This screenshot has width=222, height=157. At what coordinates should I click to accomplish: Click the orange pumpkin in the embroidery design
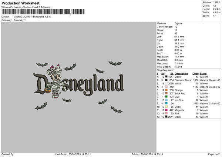48,90
